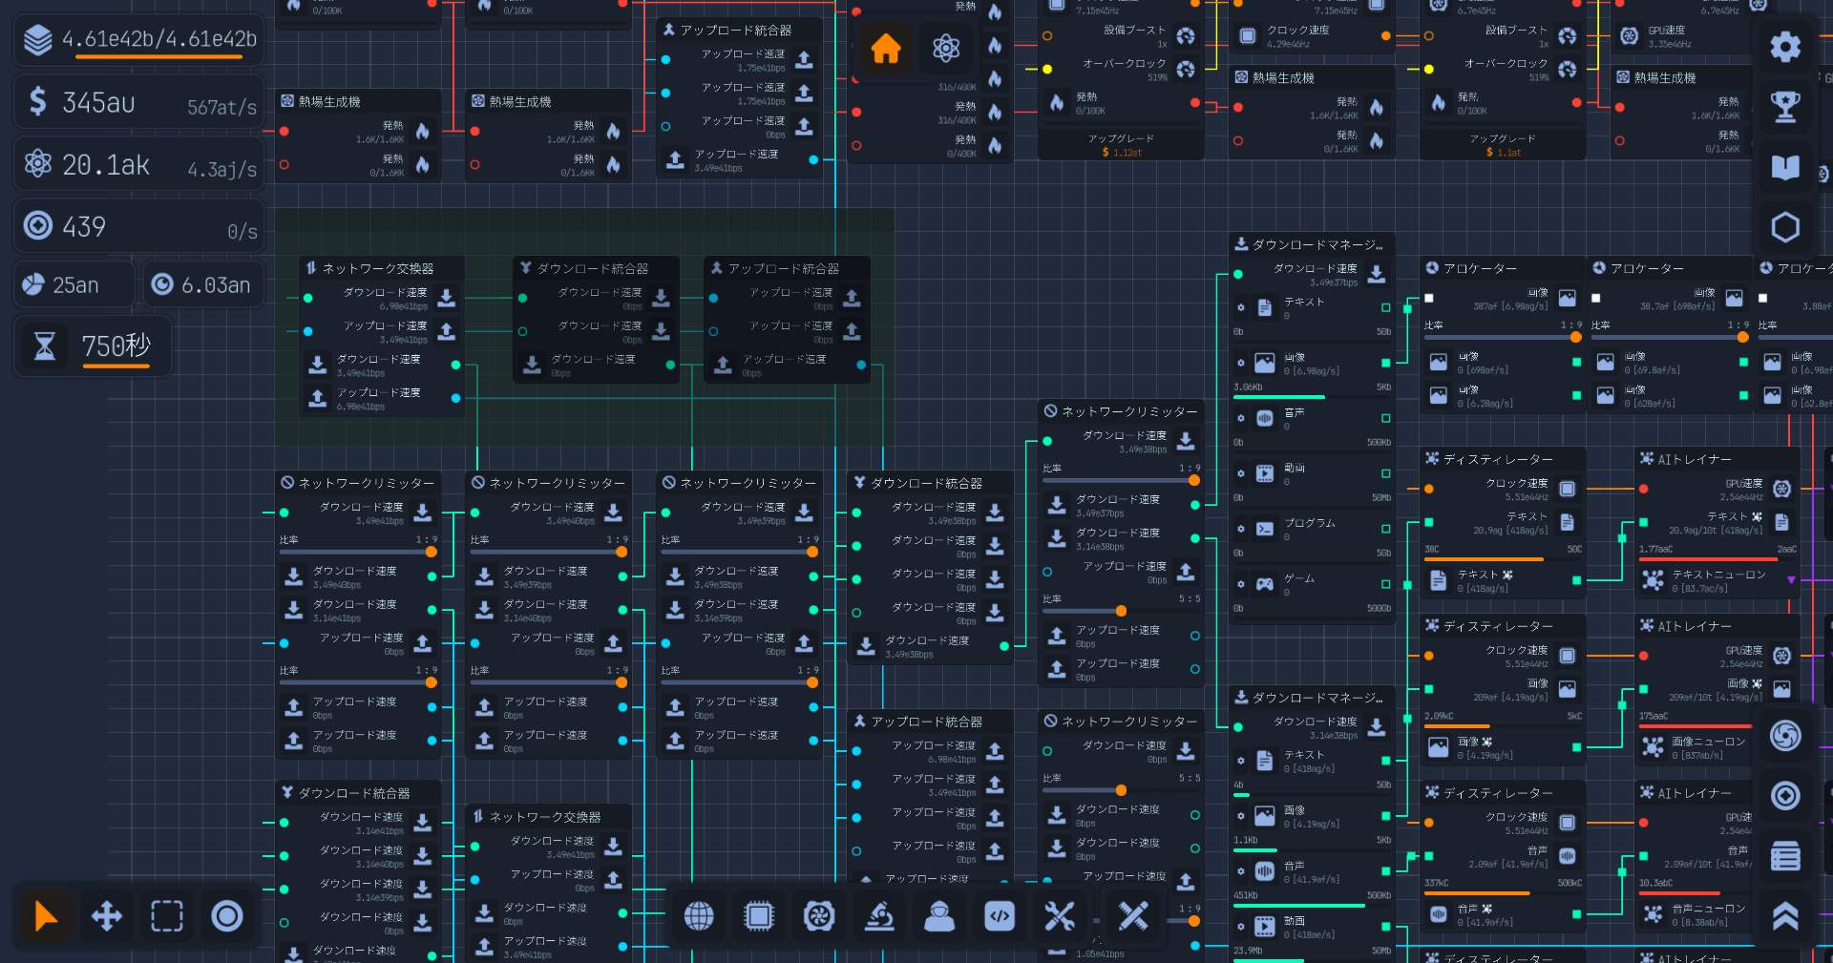Select the CPU chip category icon
Image resolution: width=1833 pixels, height=963 pixels.
coord(759,916)
